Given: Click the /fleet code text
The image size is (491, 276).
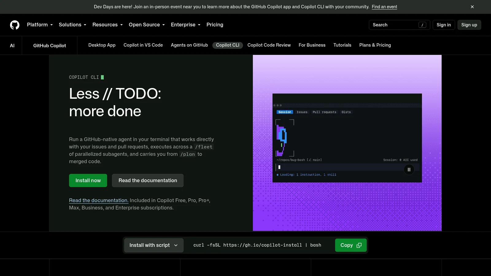Looking at the screenshot, I should click(x=204, y=147).
